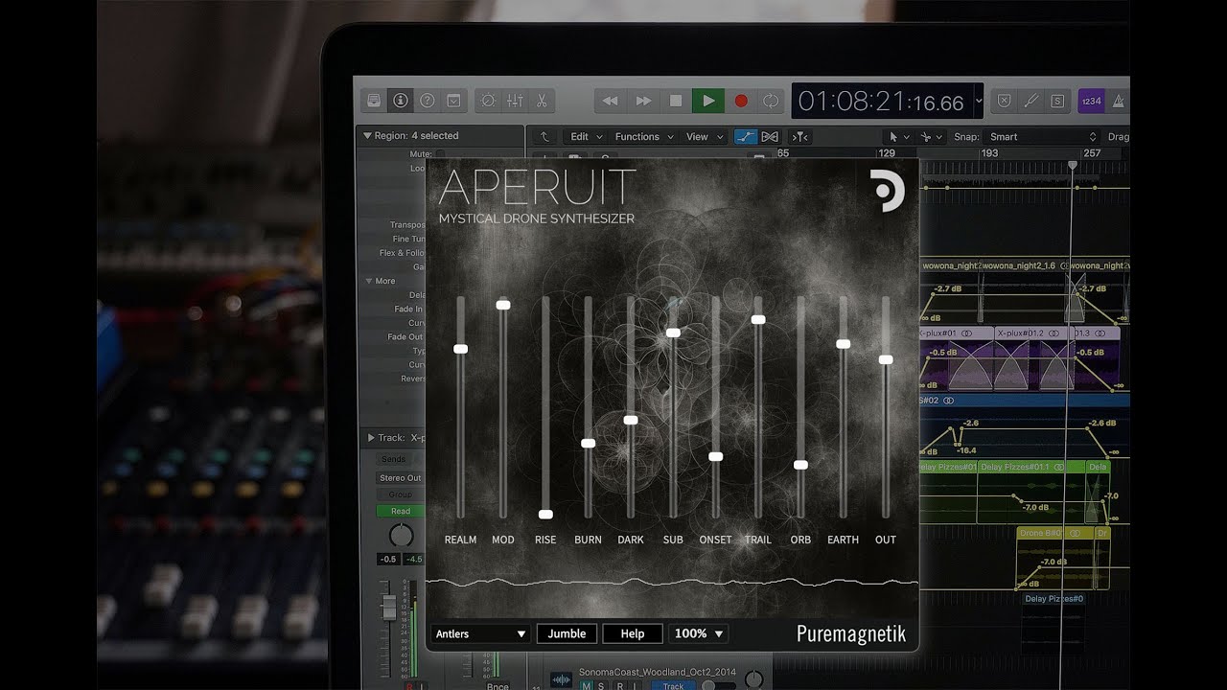Open the Snap Smart dropdown
The height and width of the screenshot is (690, 1227).
(x=1043, y=137)
